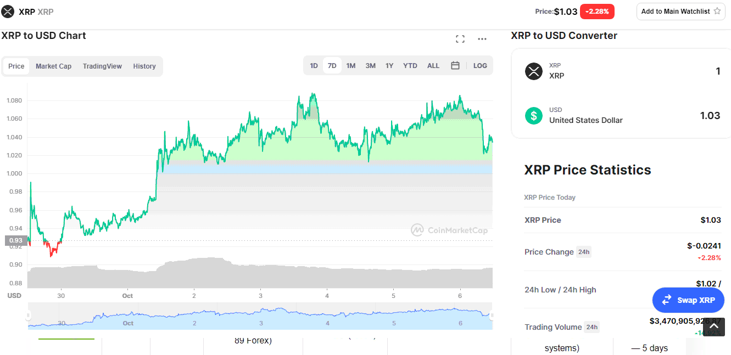The height and width of the screenshot is (355, 731).
Task: Click the swap arrows icon on Swap XRP
Action: [x=667, y=300]
